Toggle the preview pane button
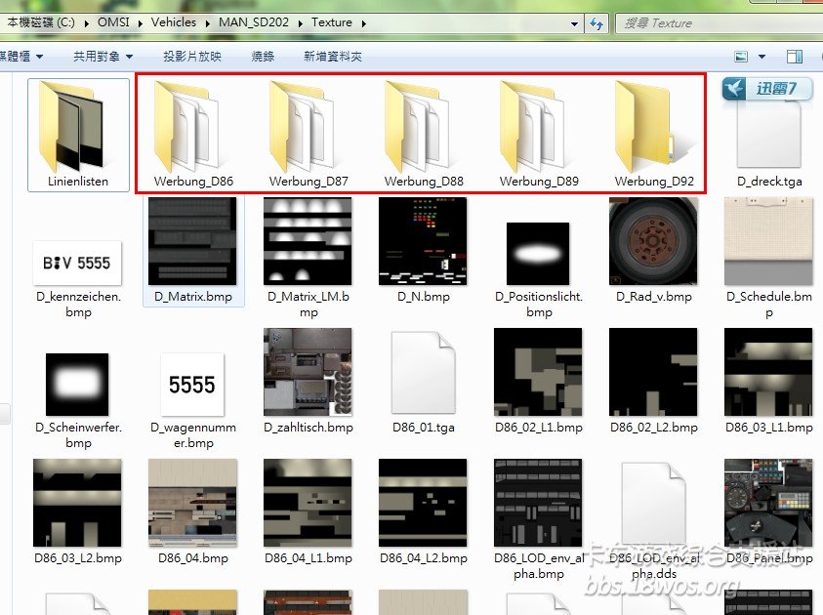 coord(795,57)
